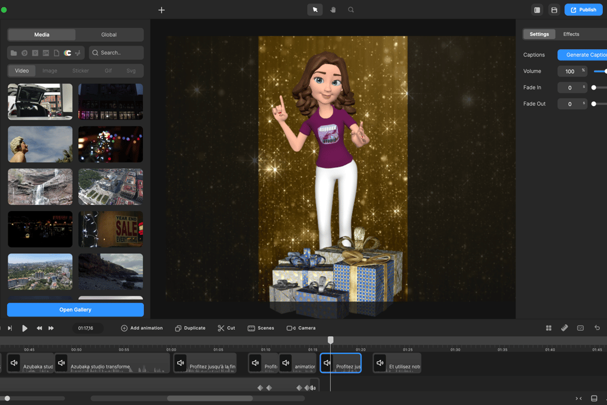Viewport: 607px width, 405px height.
Task: Click the scissors Cut tool
Action: (x=226, y=328)
